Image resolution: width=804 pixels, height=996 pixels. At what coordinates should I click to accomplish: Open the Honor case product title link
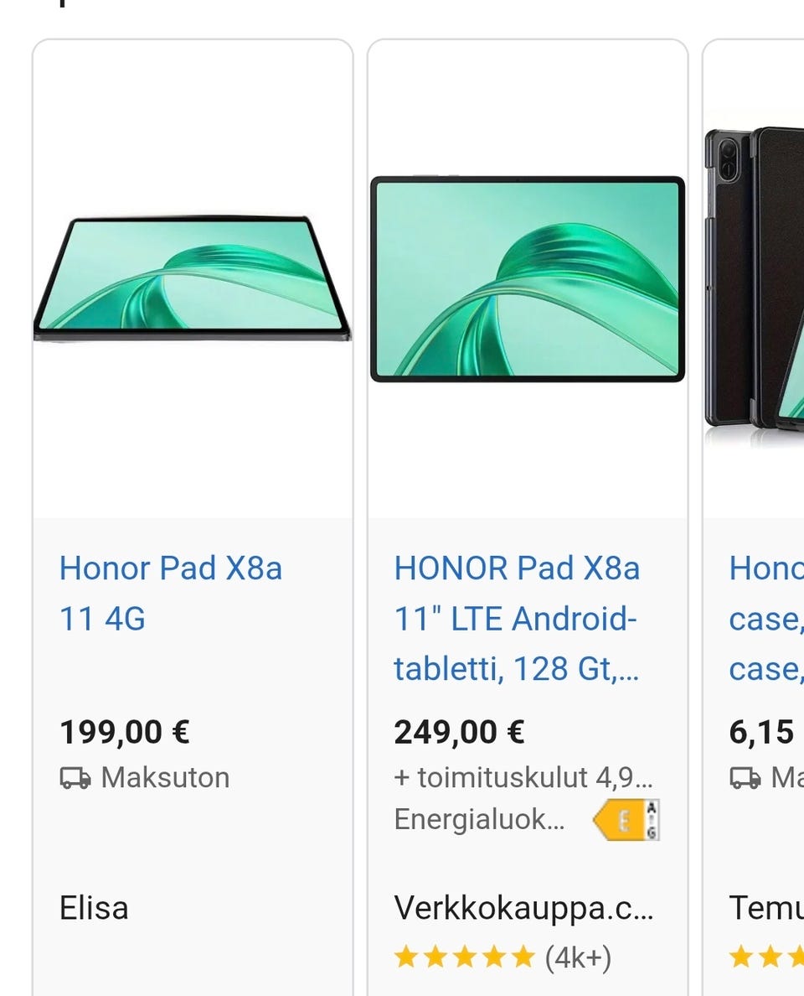coord(766,618)
